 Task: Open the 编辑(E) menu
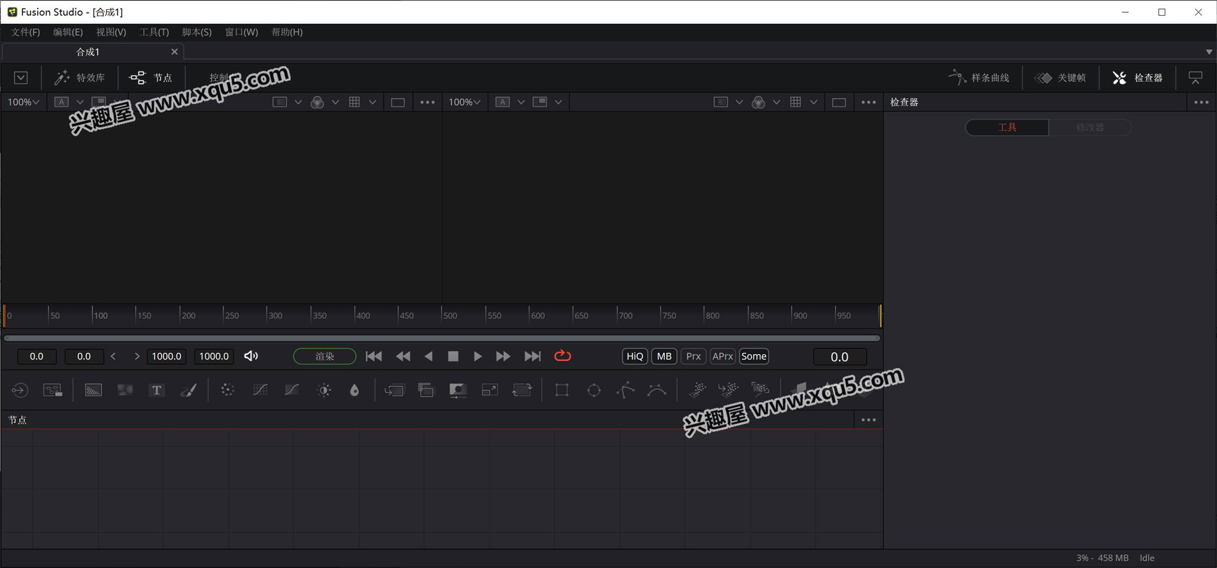(x=68, y=32)
